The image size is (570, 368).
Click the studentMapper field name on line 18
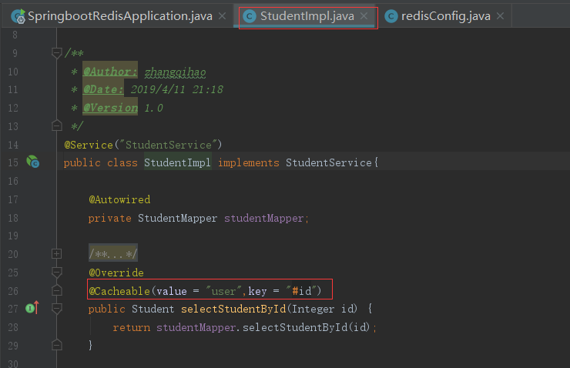264,218
